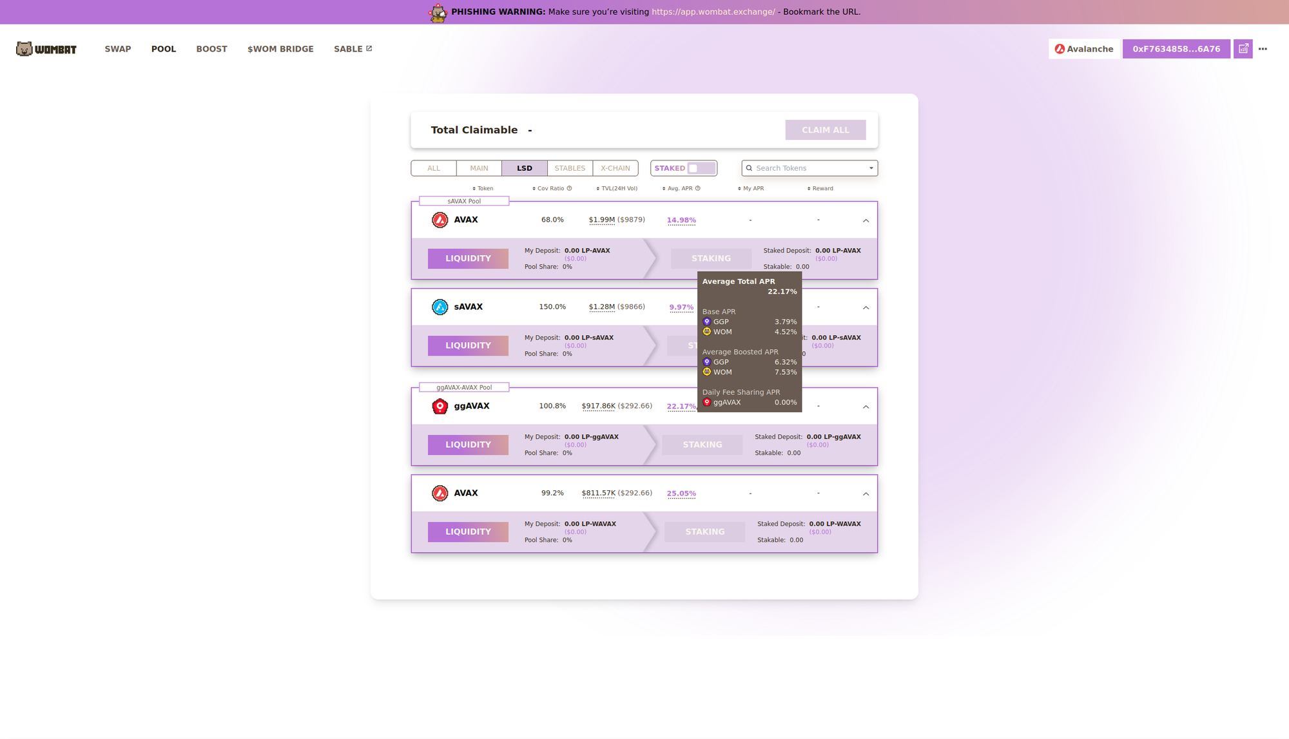
Task: Select the BOOST navigation item
Action: [x=211, y=49]
